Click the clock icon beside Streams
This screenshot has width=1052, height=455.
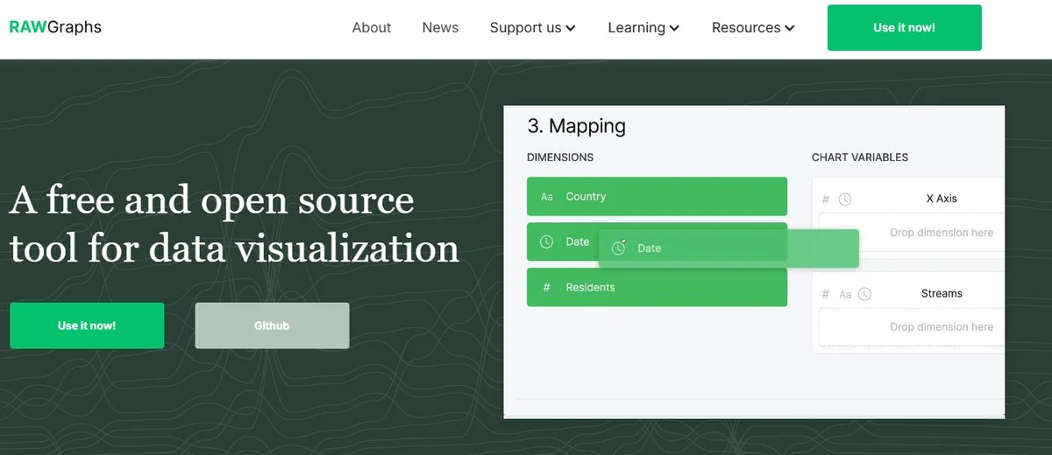[864, 294]
